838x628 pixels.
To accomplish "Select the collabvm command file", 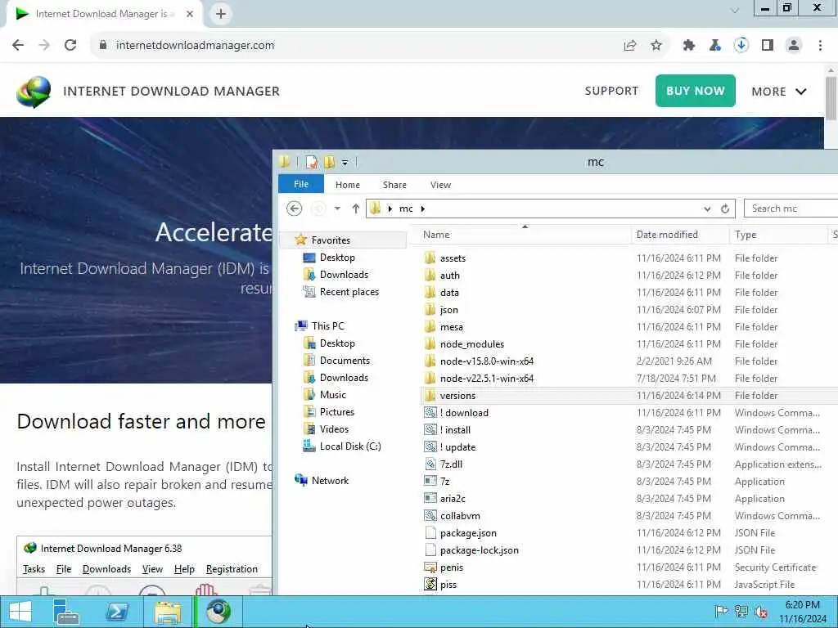I will (460, 516).
